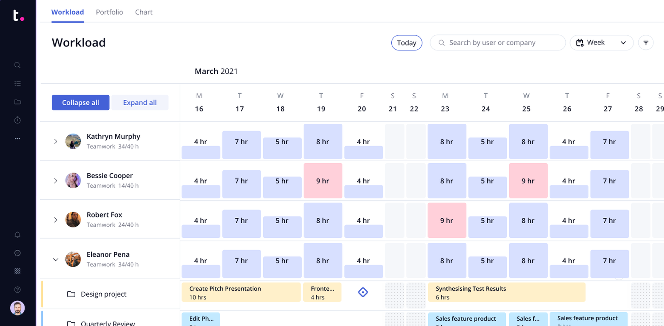Click the search by user or company field
Viewport: 664px width, 326px height.
coord(498,43)
